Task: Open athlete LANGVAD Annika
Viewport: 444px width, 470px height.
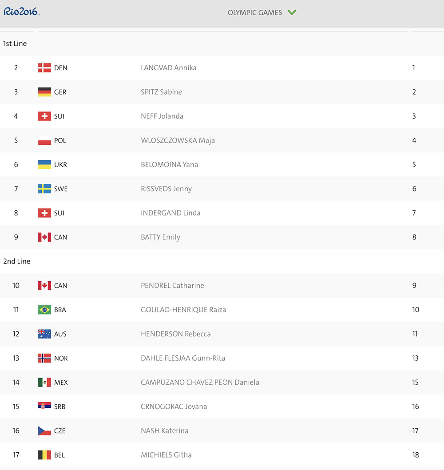Action: point(169,68)
